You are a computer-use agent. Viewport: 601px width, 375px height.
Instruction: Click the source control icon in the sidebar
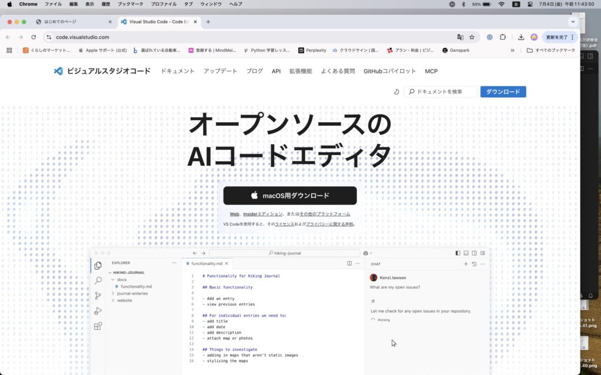pos(98,296)
